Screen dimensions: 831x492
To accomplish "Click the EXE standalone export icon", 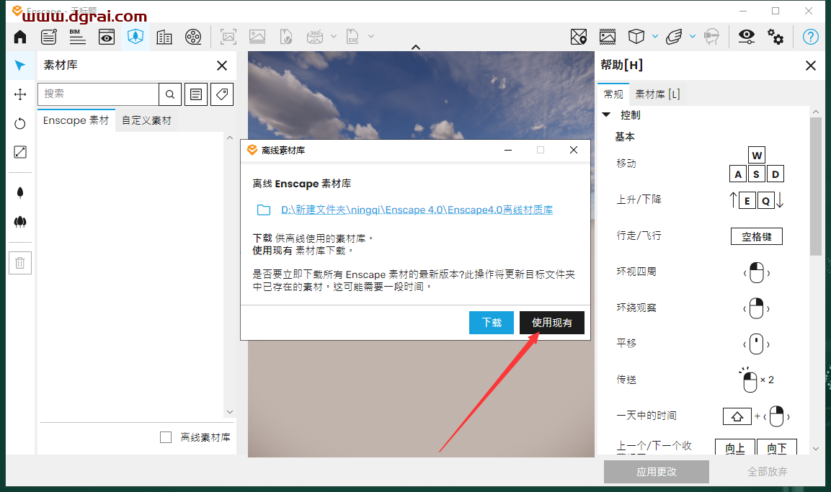I will (352, 37).
